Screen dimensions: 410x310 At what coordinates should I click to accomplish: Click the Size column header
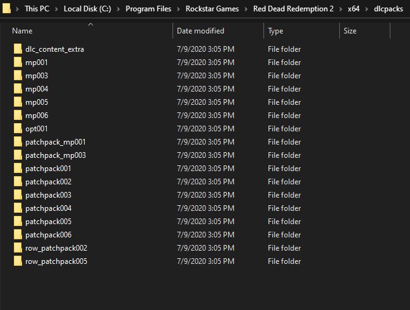(350, 31)
